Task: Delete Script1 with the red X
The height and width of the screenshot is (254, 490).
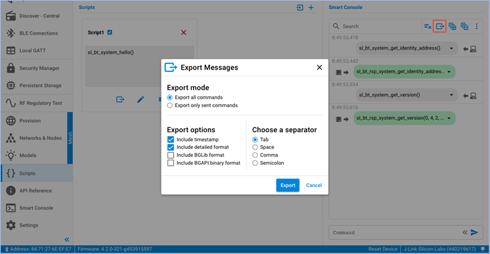Action: pos(184,32)
